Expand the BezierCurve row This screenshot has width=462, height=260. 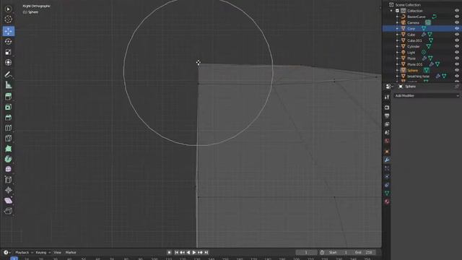[x=397, y=17]
